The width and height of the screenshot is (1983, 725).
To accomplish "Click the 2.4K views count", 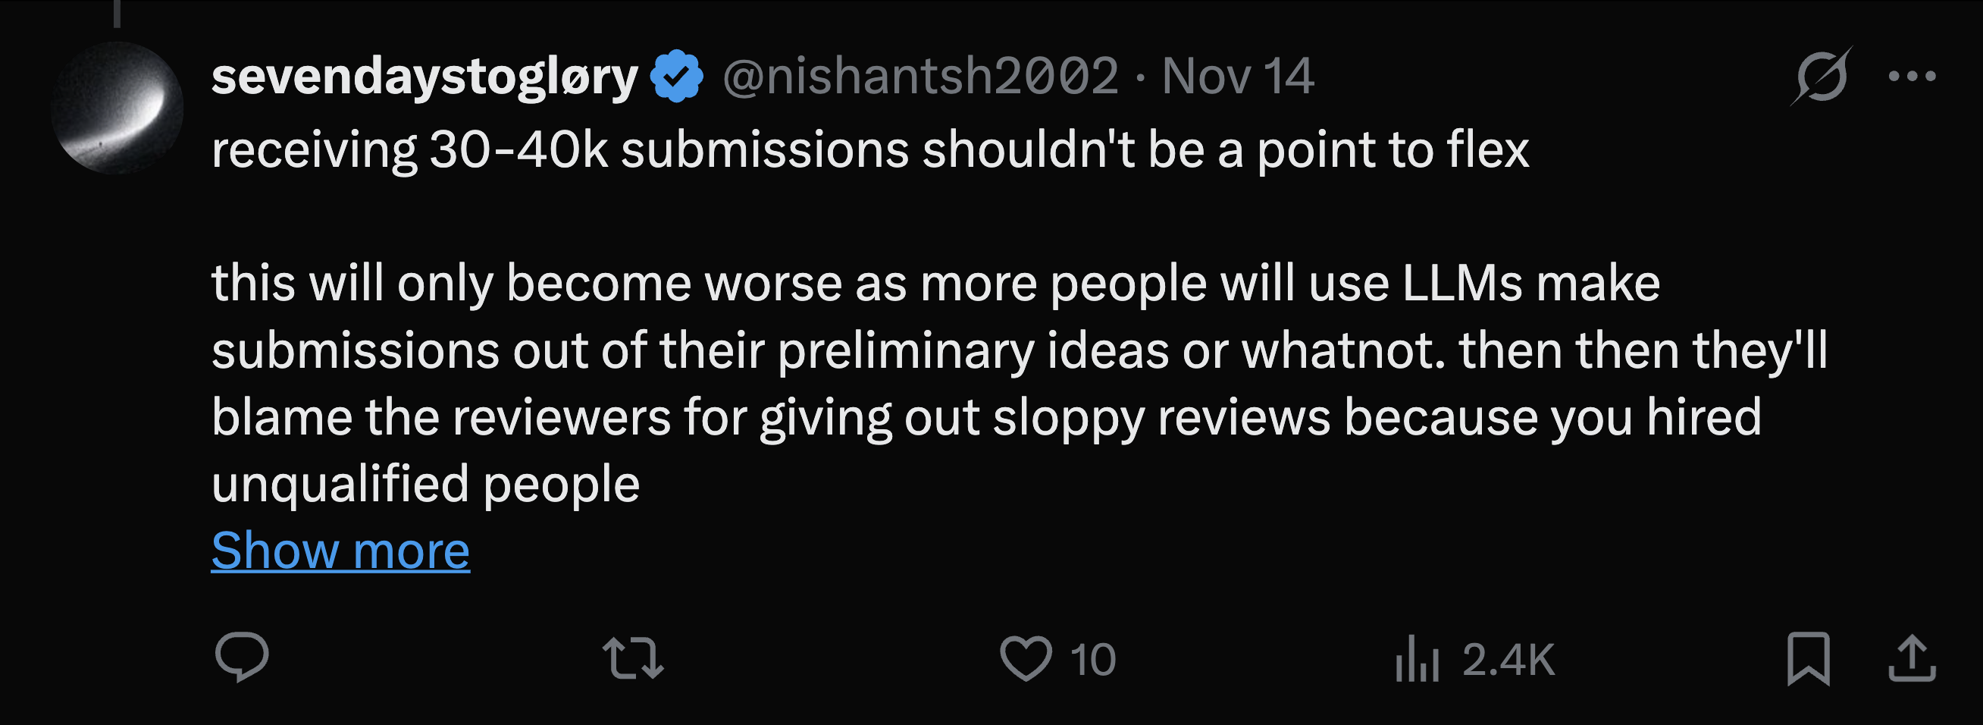I will click(x=1508, y=660).
